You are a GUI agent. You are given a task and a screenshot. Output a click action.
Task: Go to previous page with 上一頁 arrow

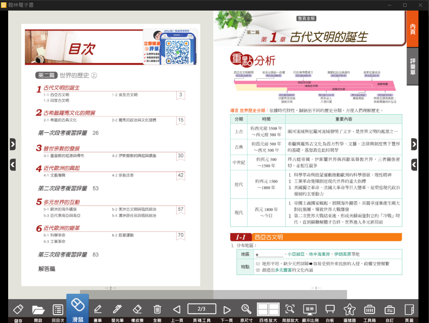pyautogui.click(x=177, y=310)
